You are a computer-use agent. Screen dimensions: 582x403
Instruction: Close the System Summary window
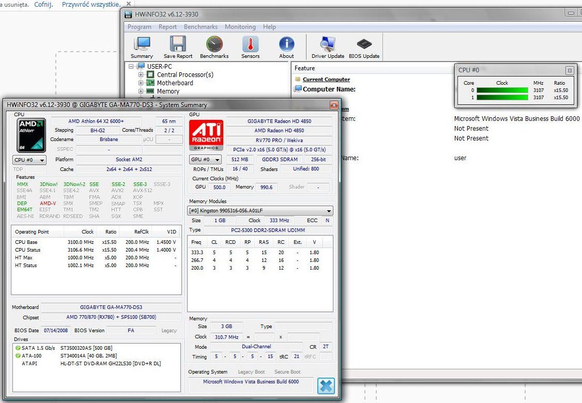click(334, 105)
